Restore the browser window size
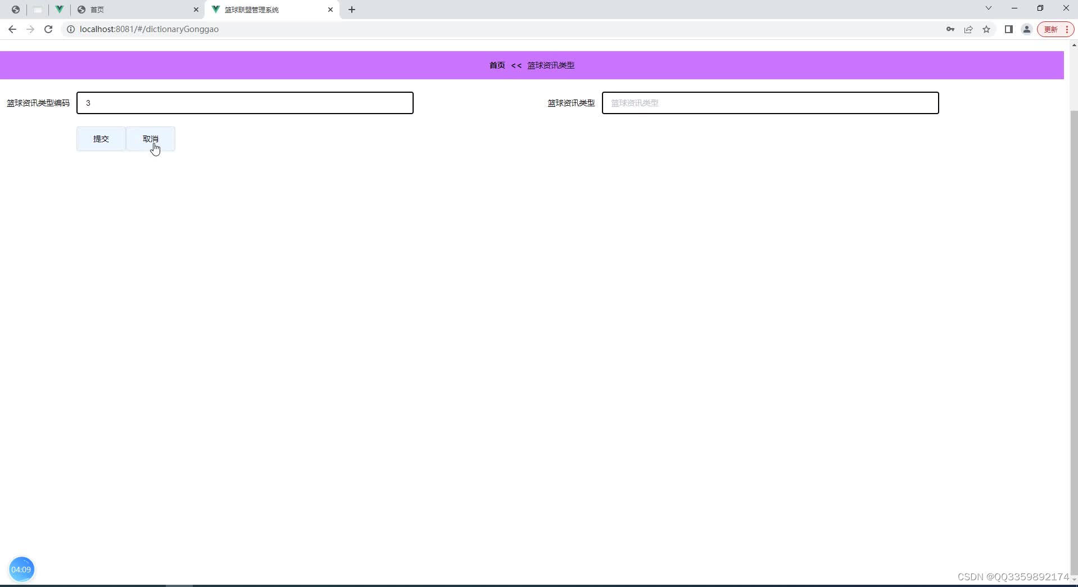Viewport: 1078px width, 587px height. click(1040, 8)
